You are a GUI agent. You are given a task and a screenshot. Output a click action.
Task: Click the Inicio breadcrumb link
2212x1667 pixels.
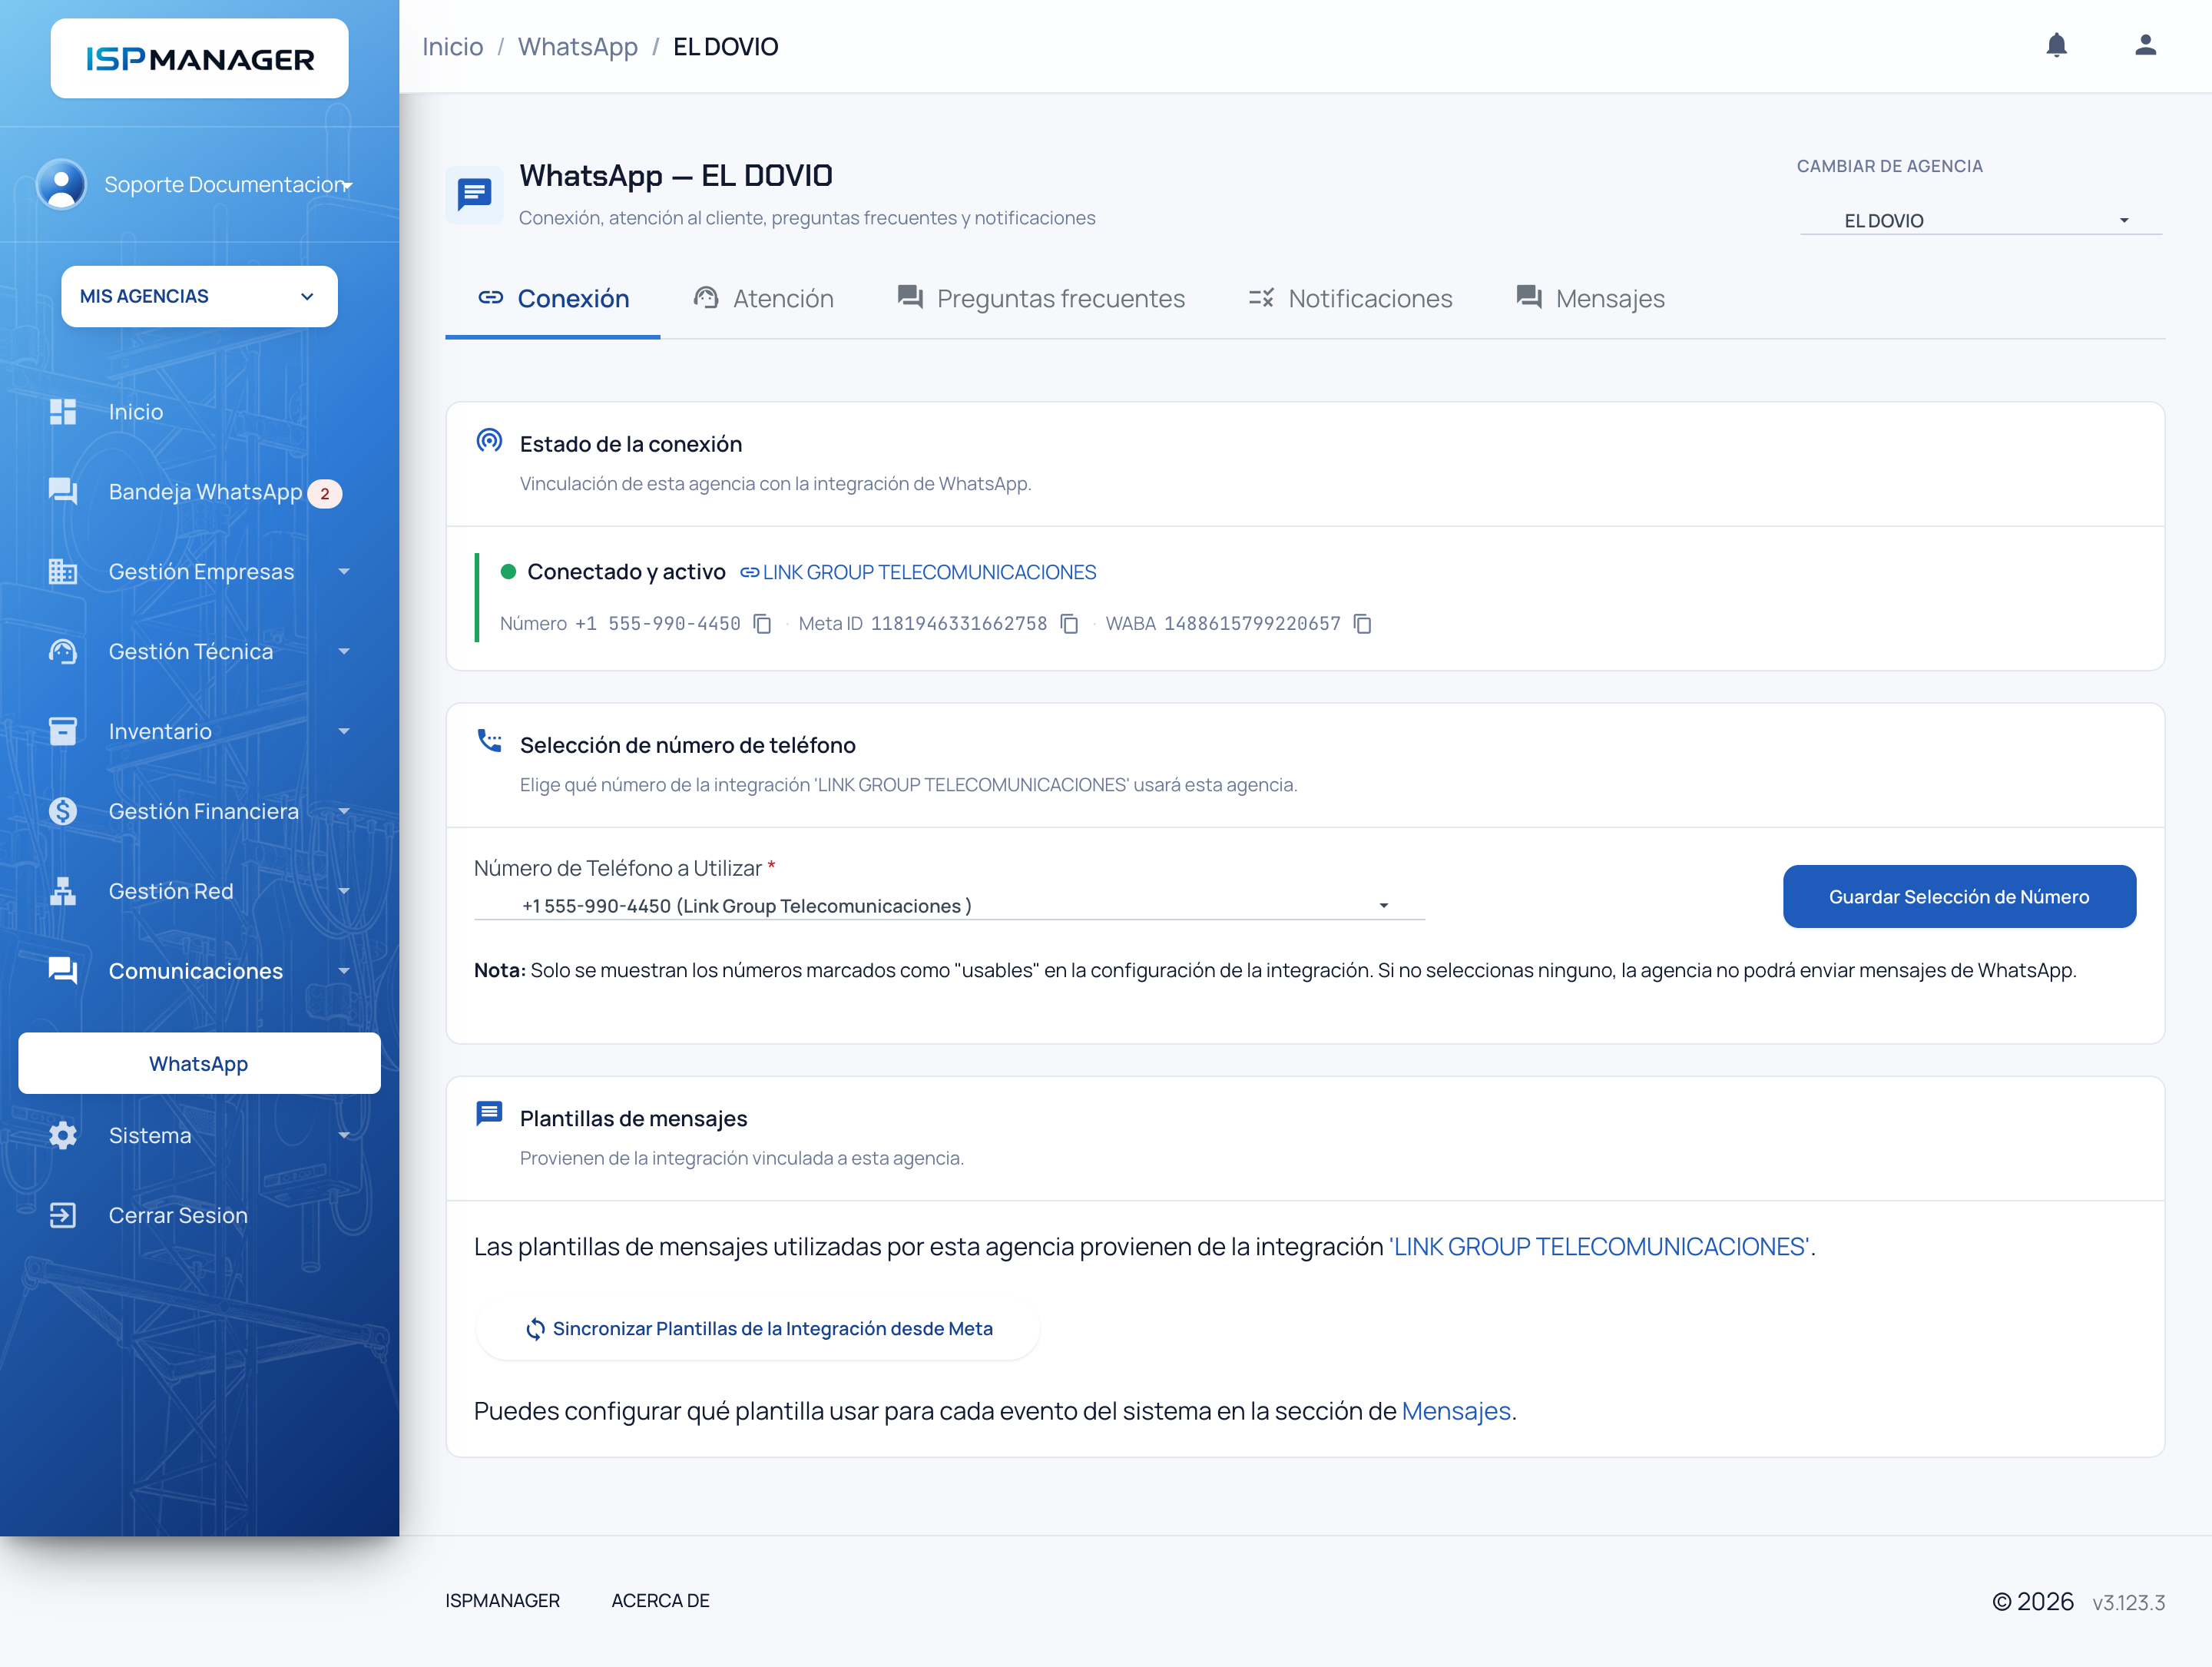coord(453,47)
